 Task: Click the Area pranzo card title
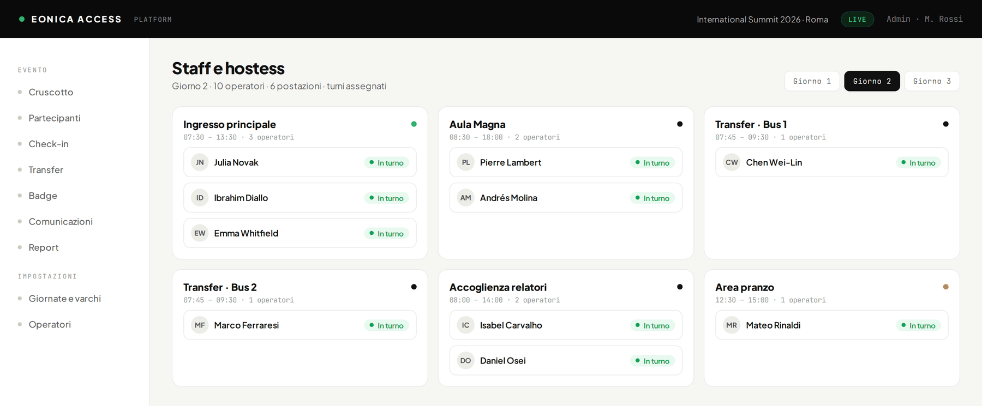(745, 287)
